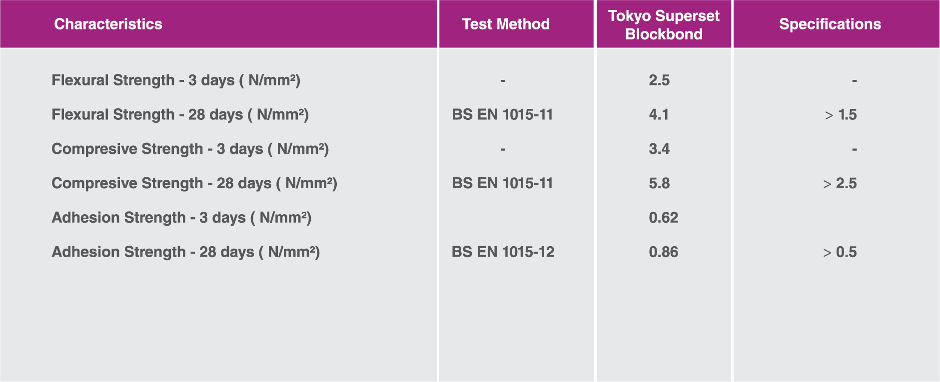The image size is (940, 382).
Task: Click the Specifications column header
Action: pyautogui.click(x=830, y=24)
